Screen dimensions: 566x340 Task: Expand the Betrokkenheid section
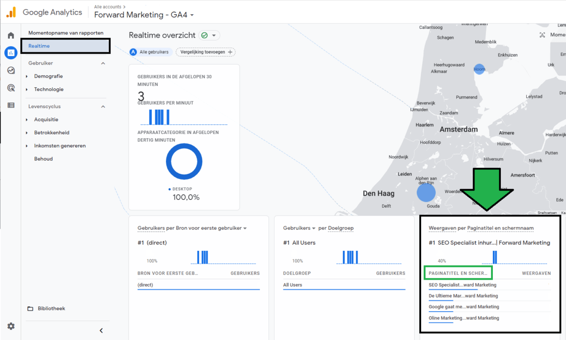[52, 133]
